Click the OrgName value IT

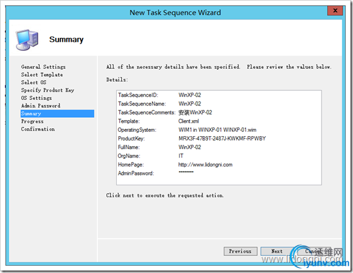coord(181,156)
